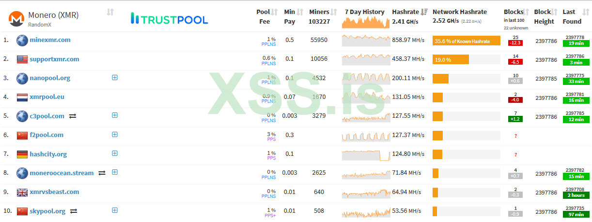
Task: Sort by pool name arrows
Action: [110, 12]
